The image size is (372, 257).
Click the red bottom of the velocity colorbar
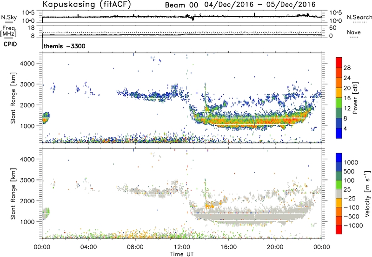coord(339,230)
